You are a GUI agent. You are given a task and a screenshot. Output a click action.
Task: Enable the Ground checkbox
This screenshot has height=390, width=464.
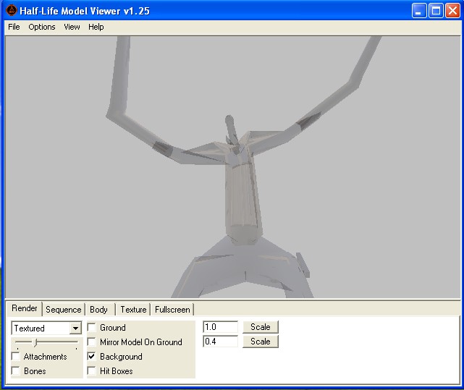click(x=92, y=328)
